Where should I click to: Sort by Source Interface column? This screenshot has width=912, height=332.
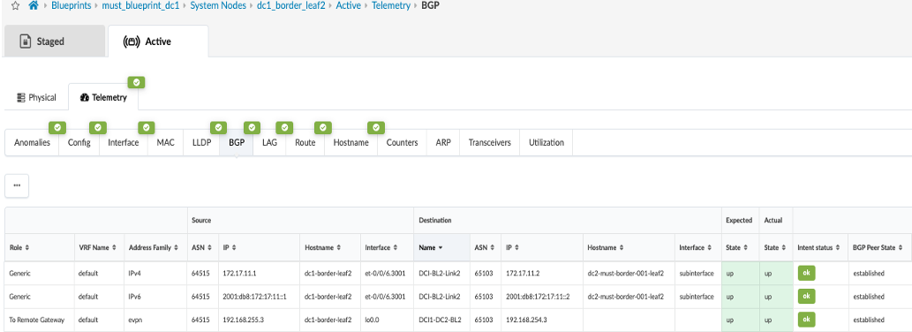pos(387,248)
